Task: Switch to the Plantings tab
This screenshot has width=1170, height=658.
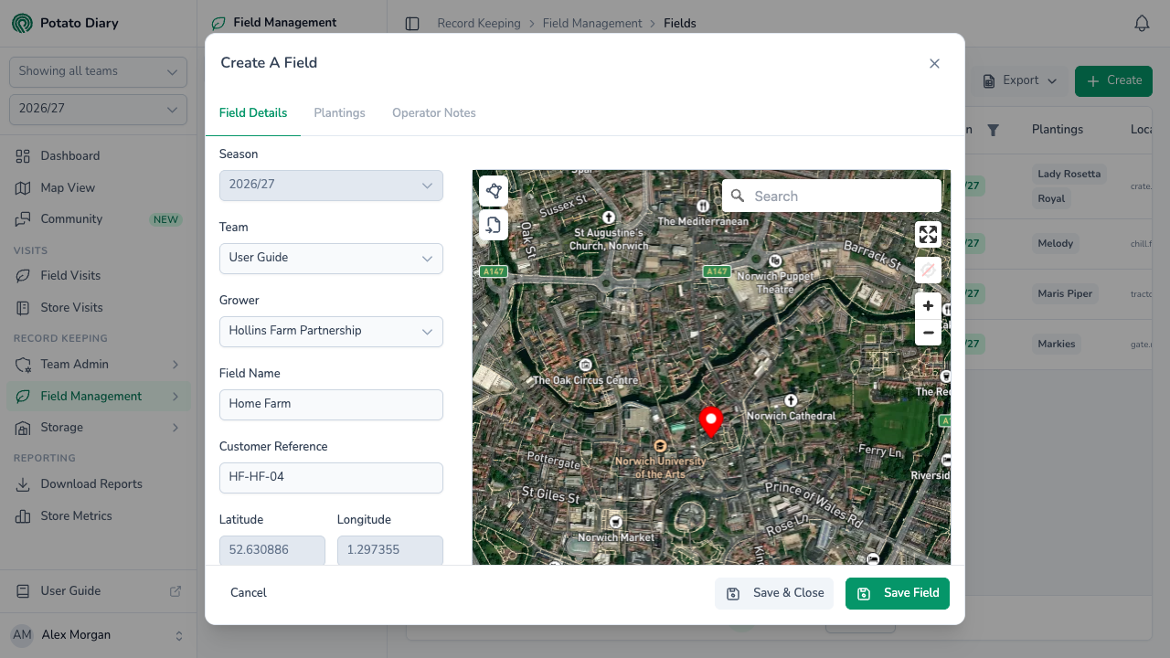Action: 339,113
